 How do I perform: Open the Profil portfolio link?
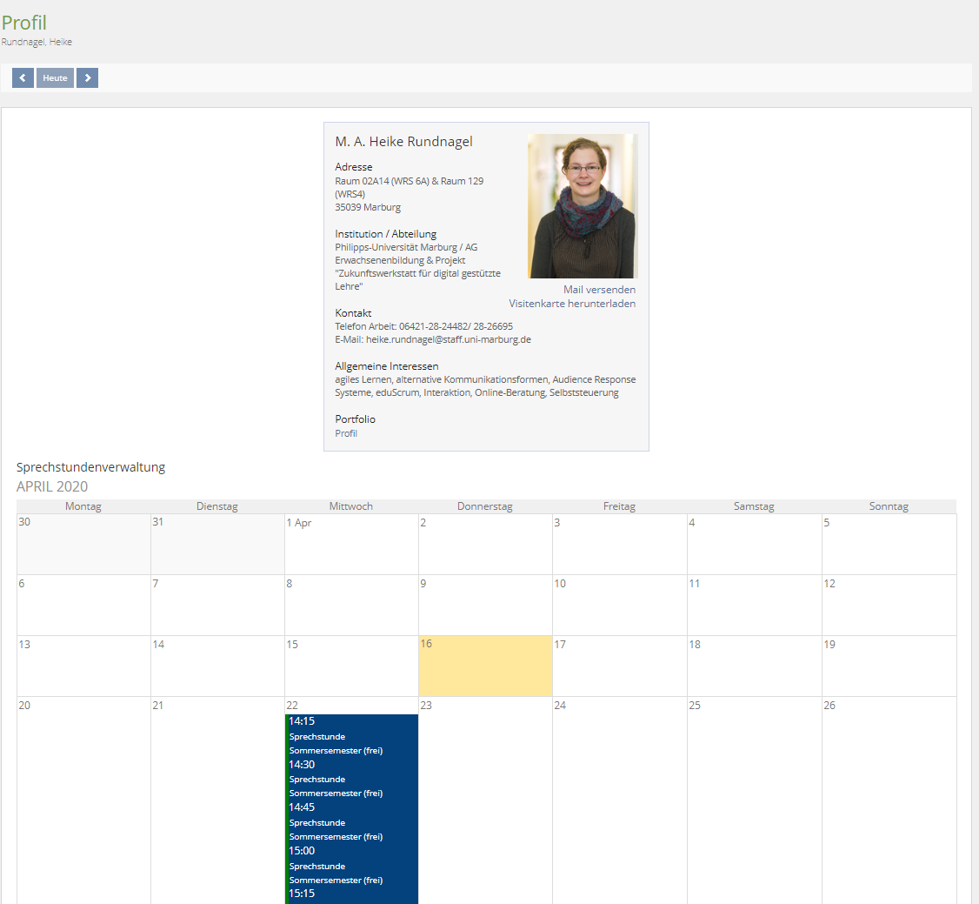point(345,432)
